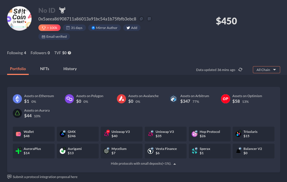Click the No ID profile name
The width and height of the screenshot is (287, 182).
47,11
